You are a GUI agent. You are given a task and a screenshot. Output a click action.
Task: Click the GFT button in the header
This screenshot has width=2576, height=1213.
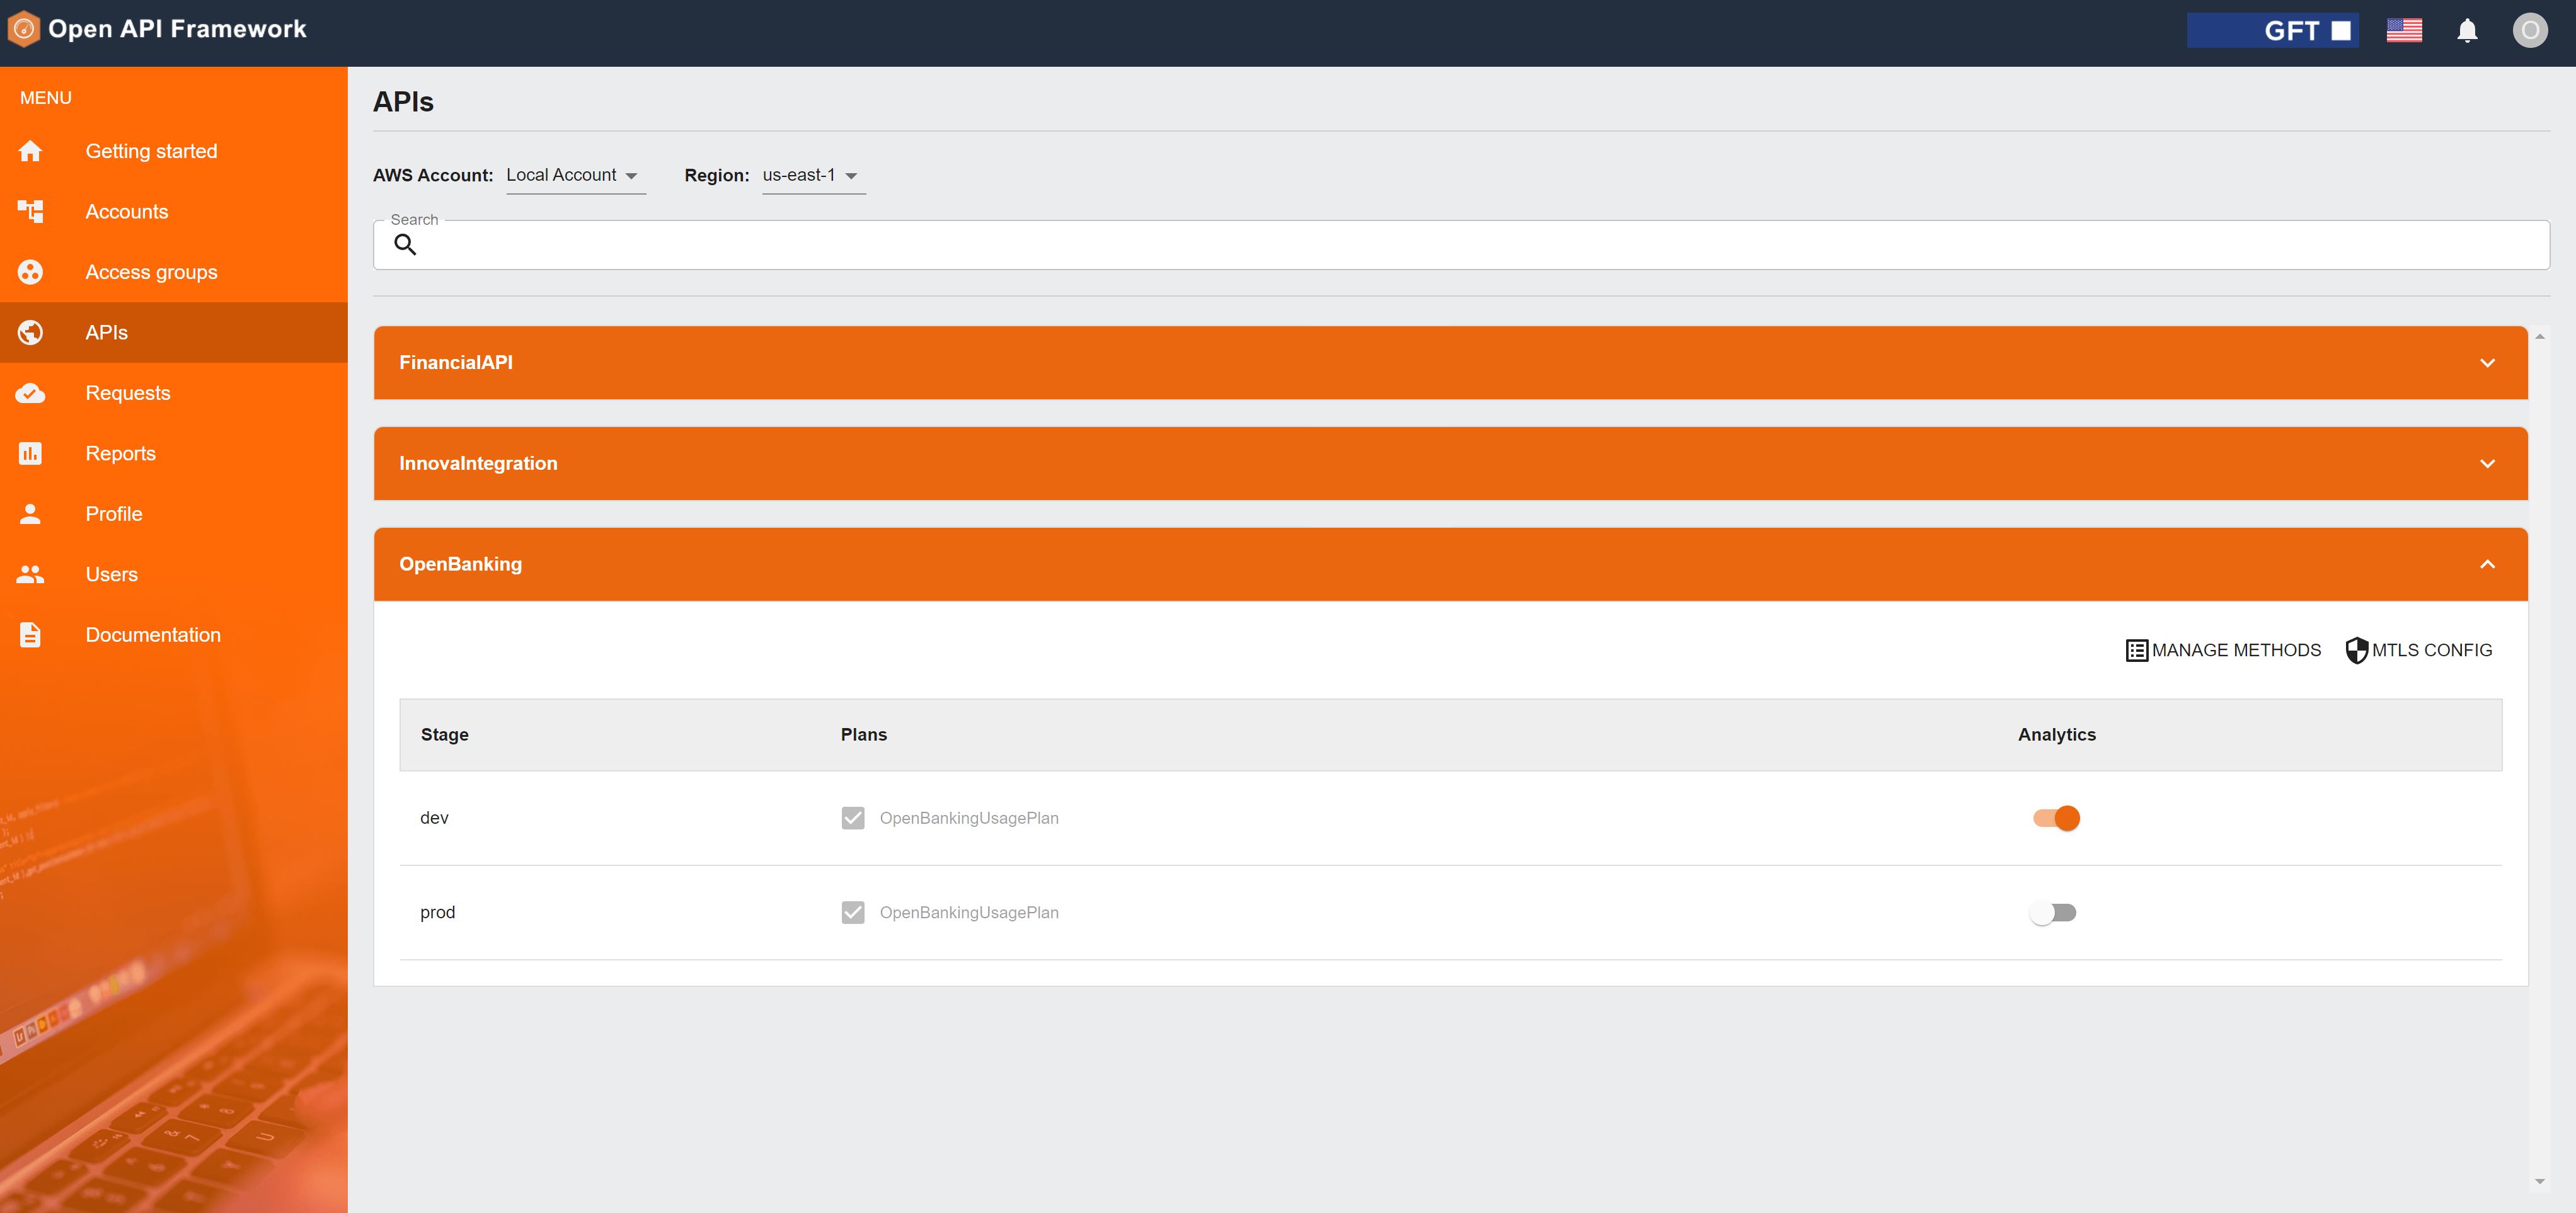pyautogui.click(x=2273, y=30)
